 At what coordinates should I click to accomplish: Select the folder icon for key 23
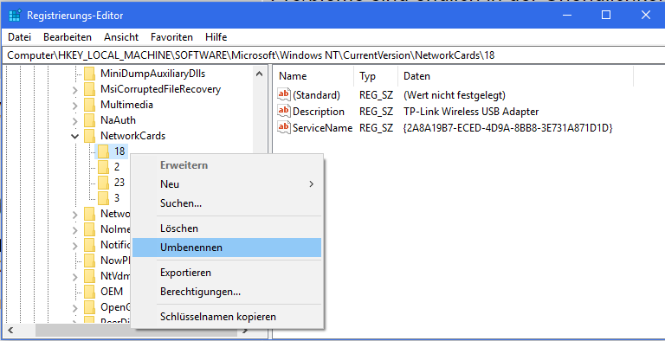point(104,182)
